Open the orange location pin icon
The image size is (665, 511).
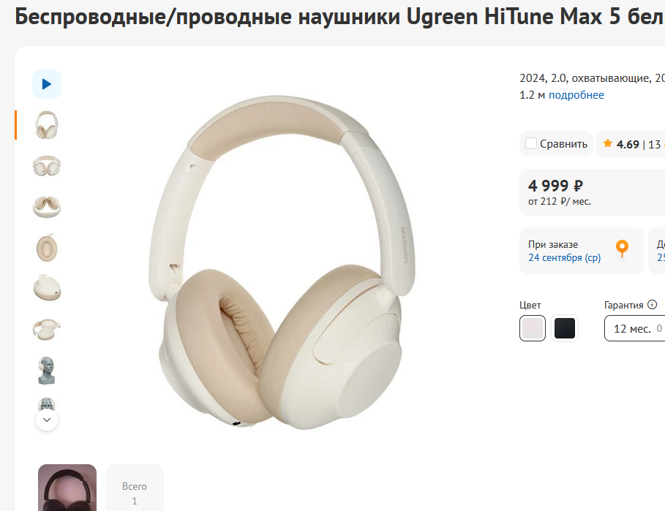[622, 249]
